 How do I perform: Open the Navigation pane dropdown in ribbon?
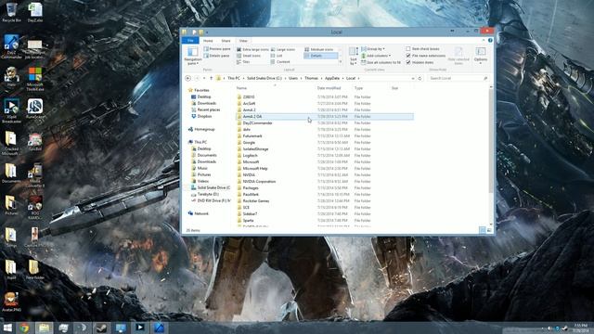point(193,56)
